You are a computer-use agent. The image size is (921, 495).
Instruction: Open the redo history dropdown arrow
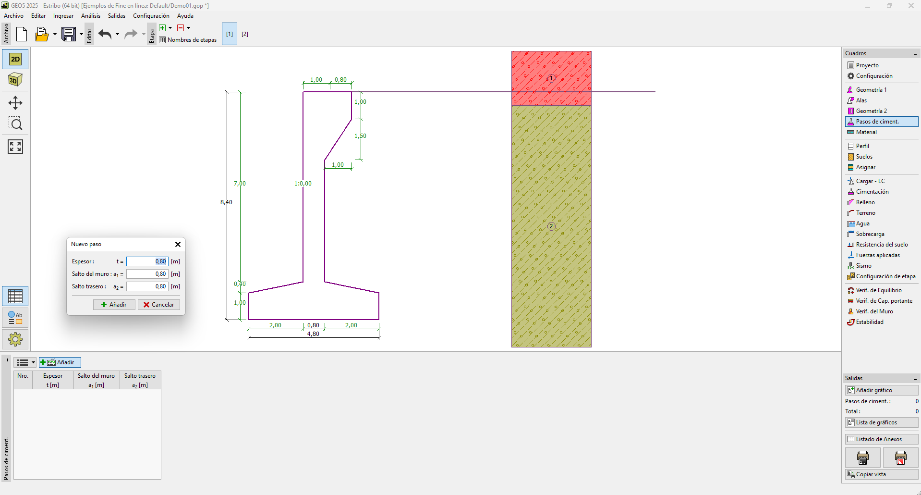click(x=144, y=34)
